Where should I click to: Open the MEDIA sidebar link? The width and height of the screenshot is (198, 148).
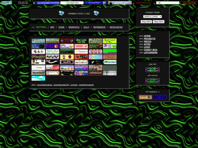[x=147, y=42]
